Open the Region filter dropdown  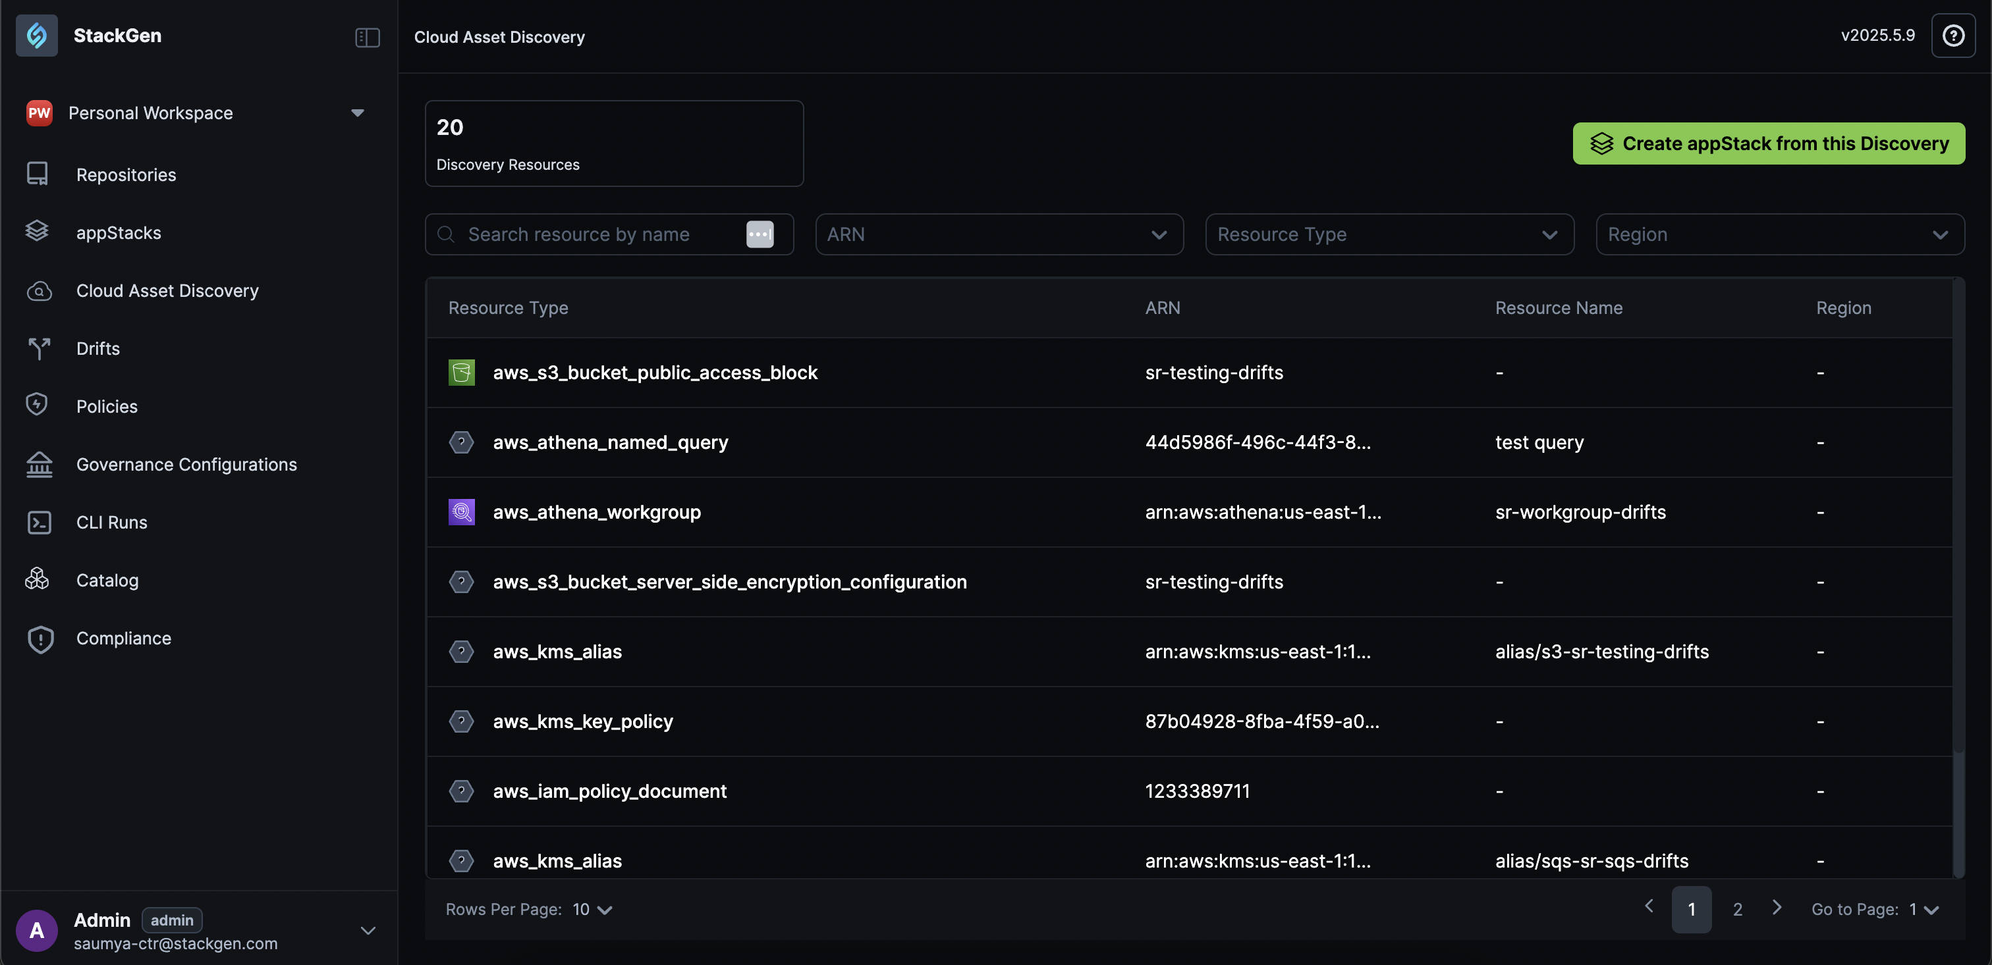(1780, 234)
